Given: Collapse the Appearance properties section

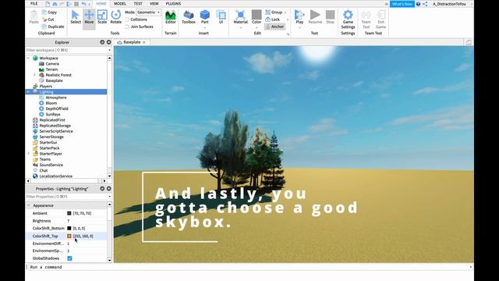Looking at the screenshot, I should [29, 205].
